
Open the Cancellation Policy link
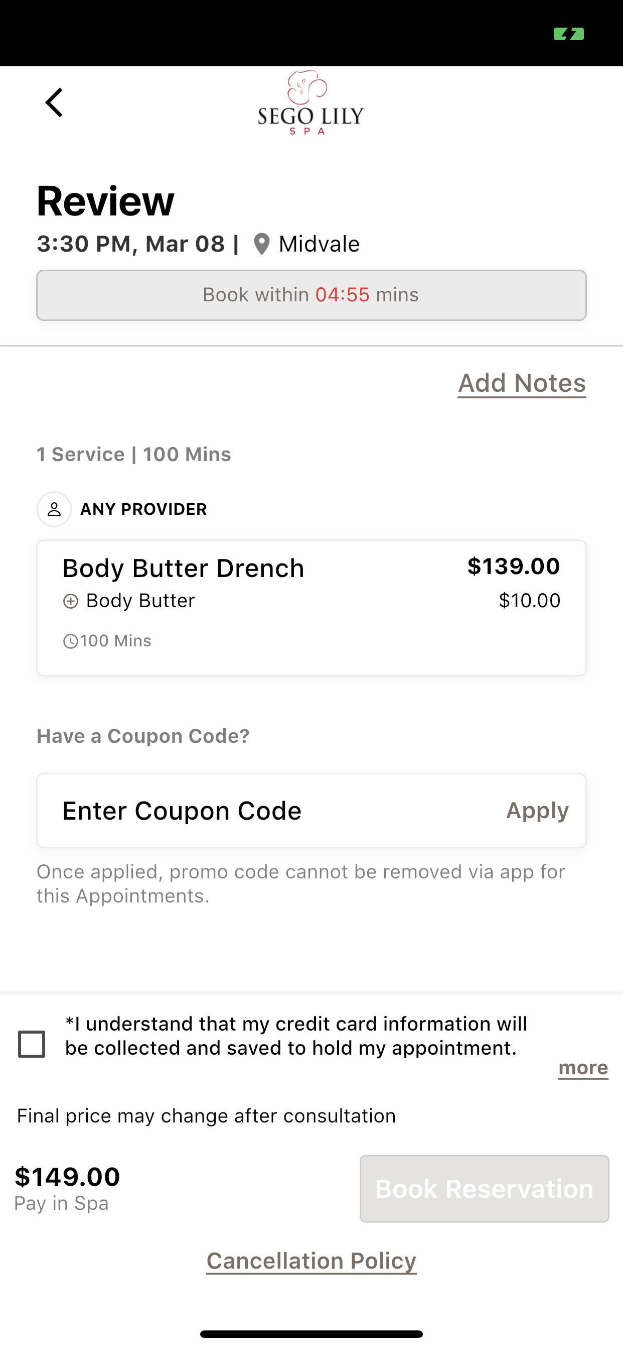click(x=311, y=1262)
